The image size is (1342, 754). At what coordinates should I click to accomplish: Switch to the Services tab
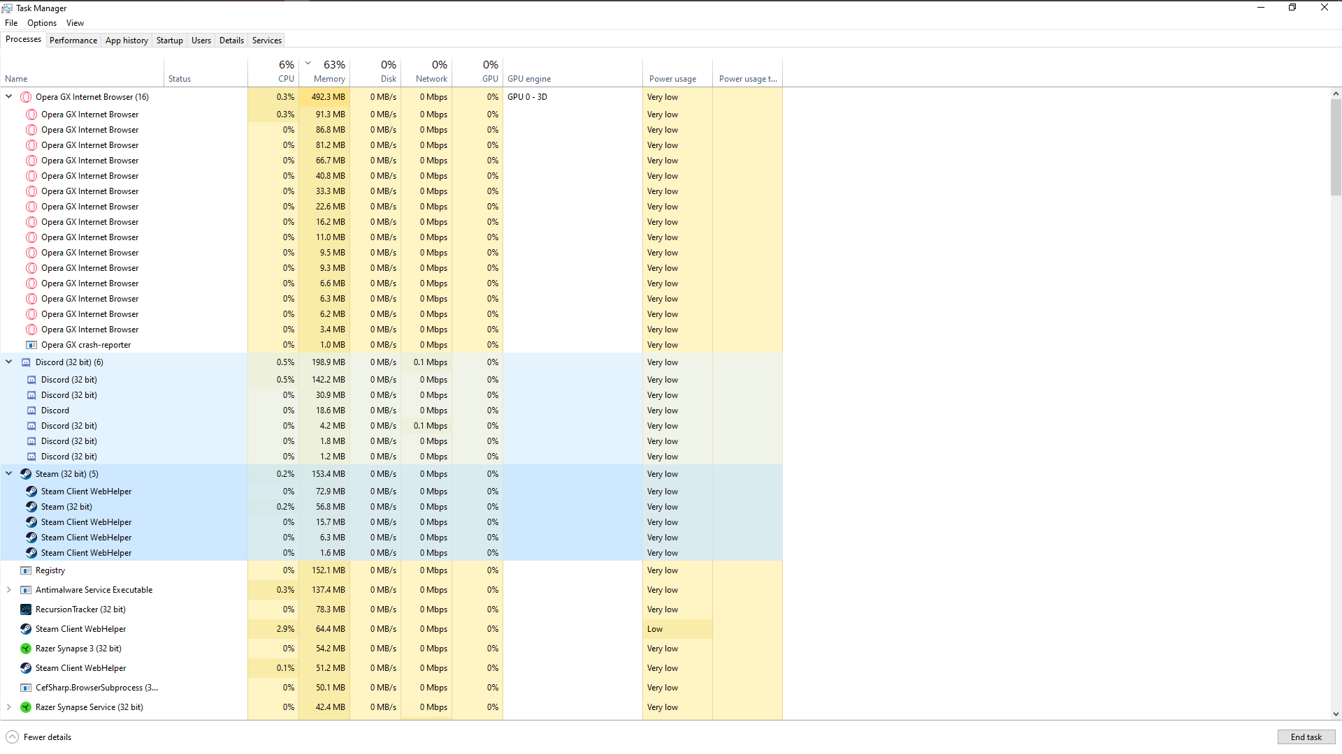[267, 40]
